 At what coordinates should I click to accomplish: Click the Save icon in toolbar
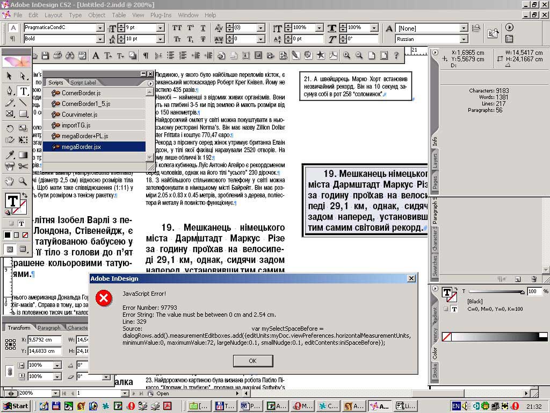[x=45, y=55]
